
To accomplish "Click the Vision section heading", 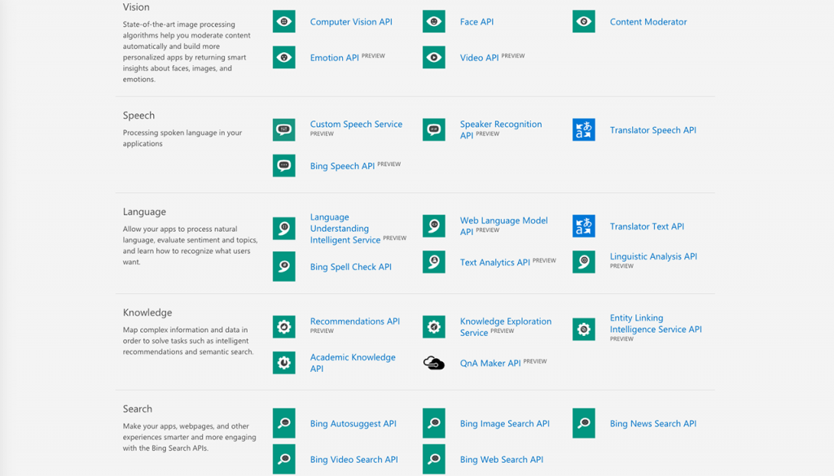I will click(136, 7).
